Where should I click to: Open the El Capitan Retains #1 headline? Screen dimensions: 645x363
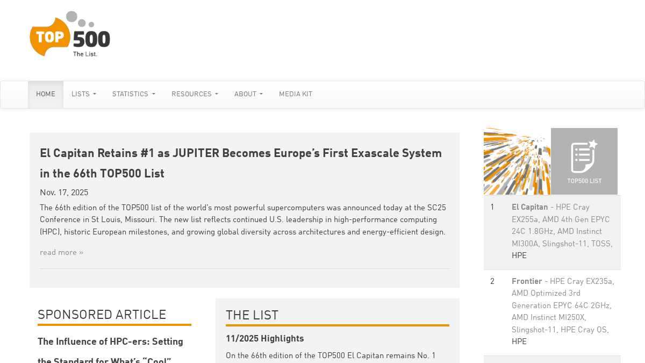pyautogui.click(x=241, y=163)
